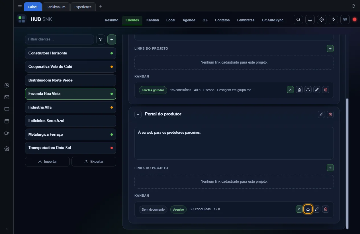Go to the Agenda section
The height and width of the screenshot is (234, 360).
(x=189, y=20)
